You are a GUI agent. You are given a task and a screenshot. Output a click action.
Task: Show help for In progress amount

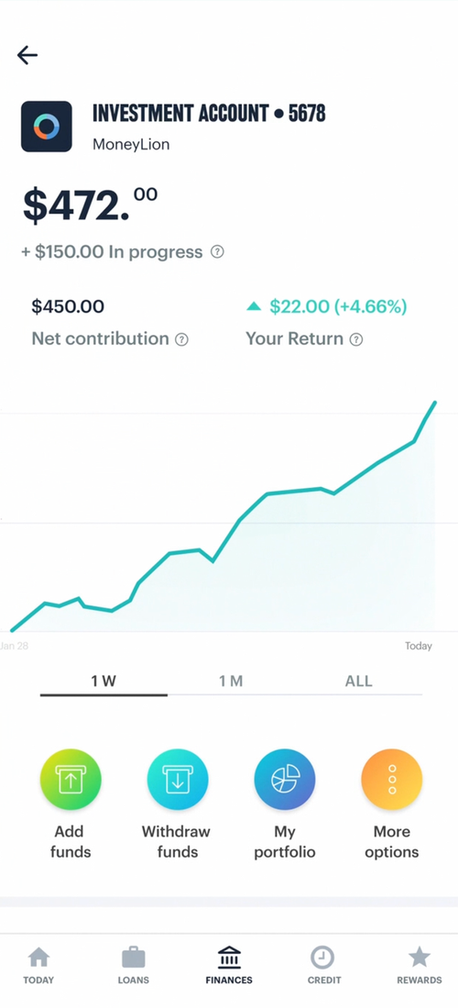point(218,252)
